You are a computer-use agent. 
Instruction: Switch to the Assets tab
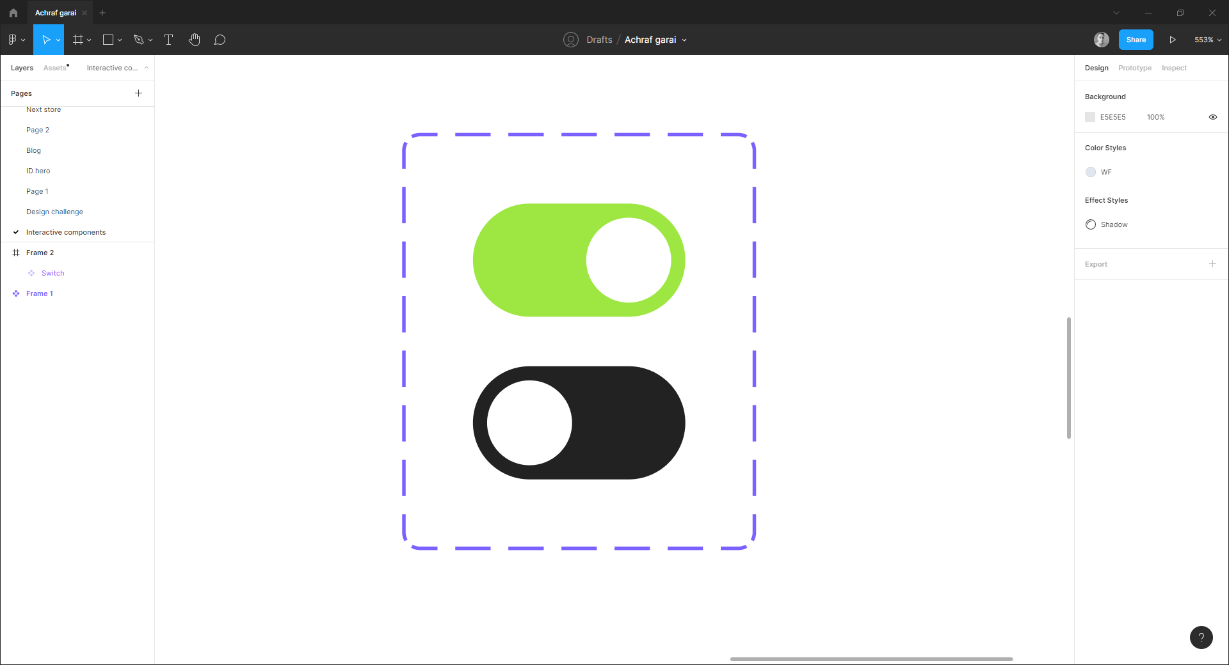tap(55, 68)
